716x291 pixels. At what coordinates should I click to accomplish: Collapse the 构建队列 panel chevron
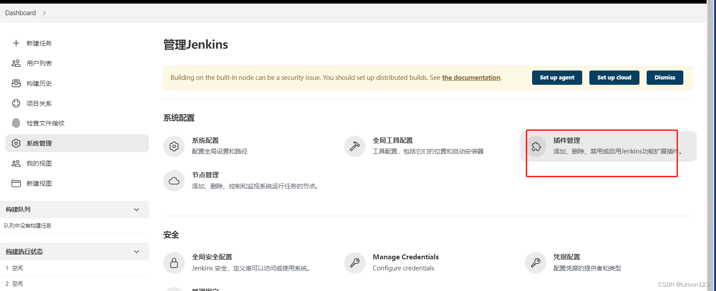(136, 210)
